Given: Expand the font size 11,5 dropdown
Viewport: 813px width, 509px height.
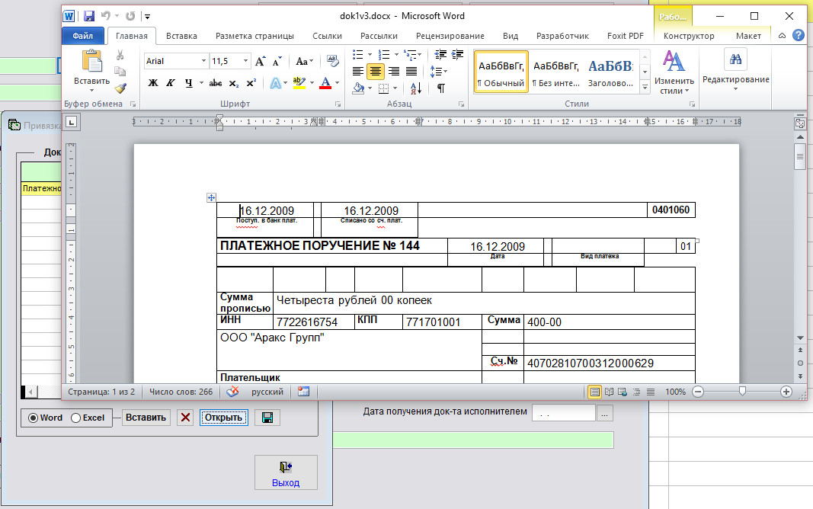Looking at the screenshot, I should tap(245, 61).
